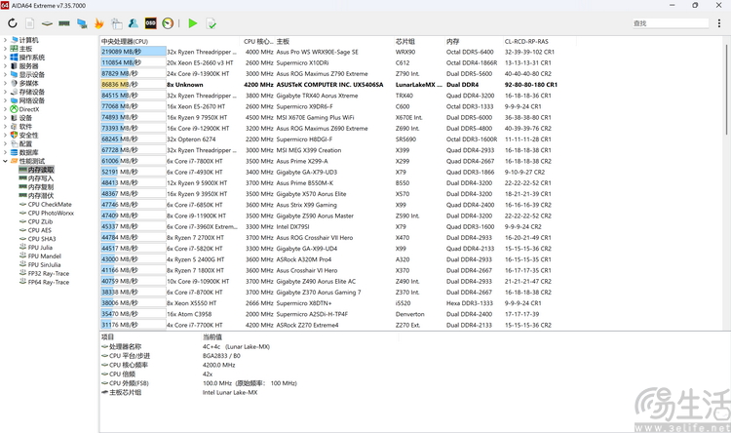Expand the 存储设备 tree node
The height and width of the screenshot is (433, 731).
click(5, 92)
